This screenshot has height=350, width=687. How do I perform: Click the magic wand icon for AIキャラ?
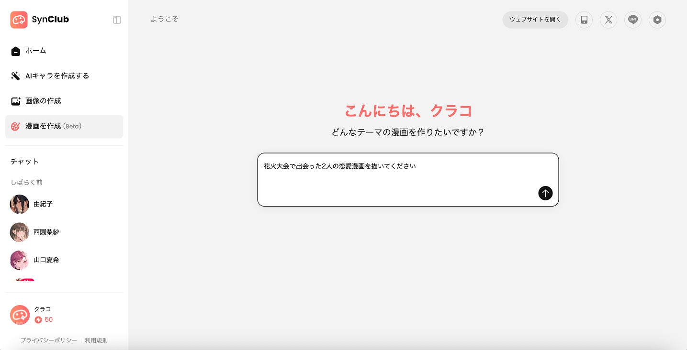[x=15, y=76]
